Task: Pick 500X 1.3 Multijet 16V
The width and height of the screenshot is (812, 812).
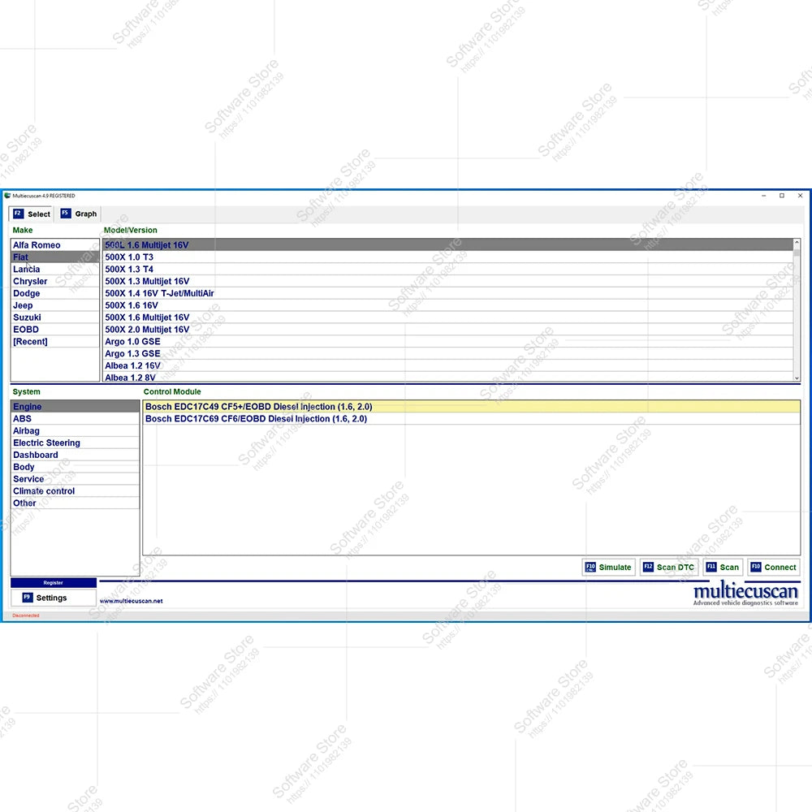Action: [448, 281]
